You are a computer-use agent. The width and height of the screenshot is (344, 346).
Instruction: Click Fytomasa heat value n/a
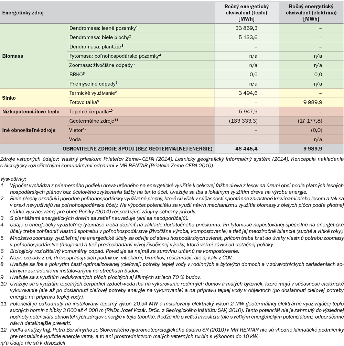click(x=253, y=56)
